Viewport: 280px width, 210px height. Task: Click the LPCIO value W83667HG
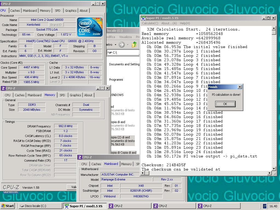coord(141,196)
